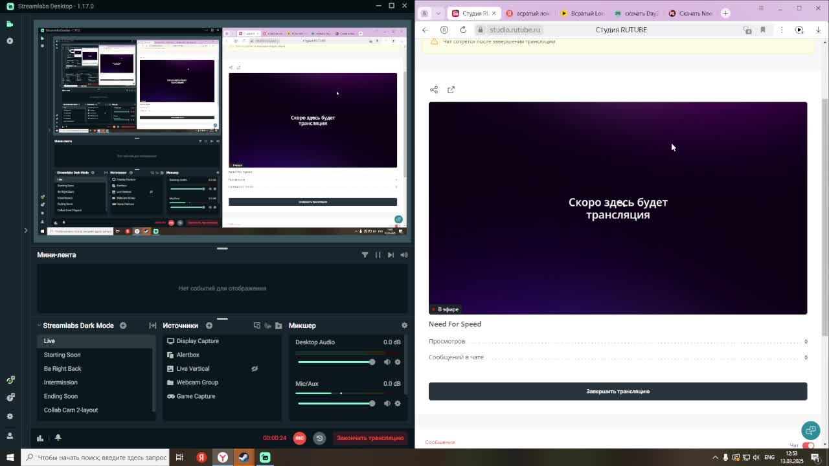Open the Микшер settings gear
Image resolution: width=829 pixels, height=466 pixels.
coord(404,326)
